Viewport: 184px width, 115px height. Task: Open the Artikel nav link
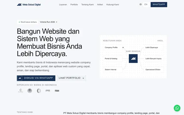(x=100, y=5)
